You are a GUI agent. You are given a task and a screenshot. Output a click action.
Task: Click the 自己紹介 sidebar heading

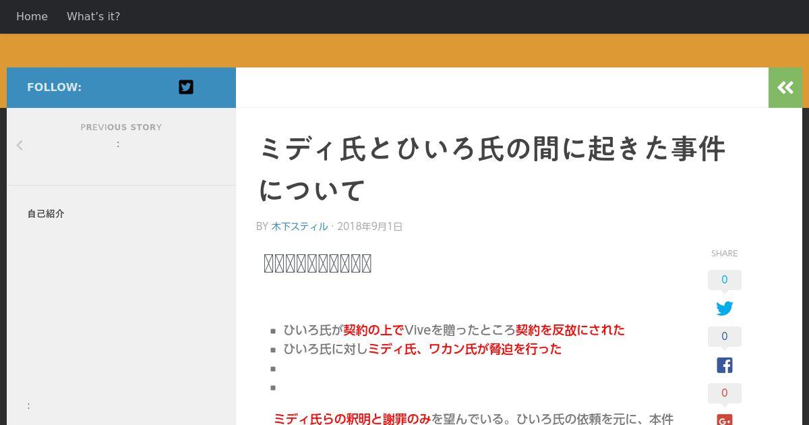coord(46,213)
